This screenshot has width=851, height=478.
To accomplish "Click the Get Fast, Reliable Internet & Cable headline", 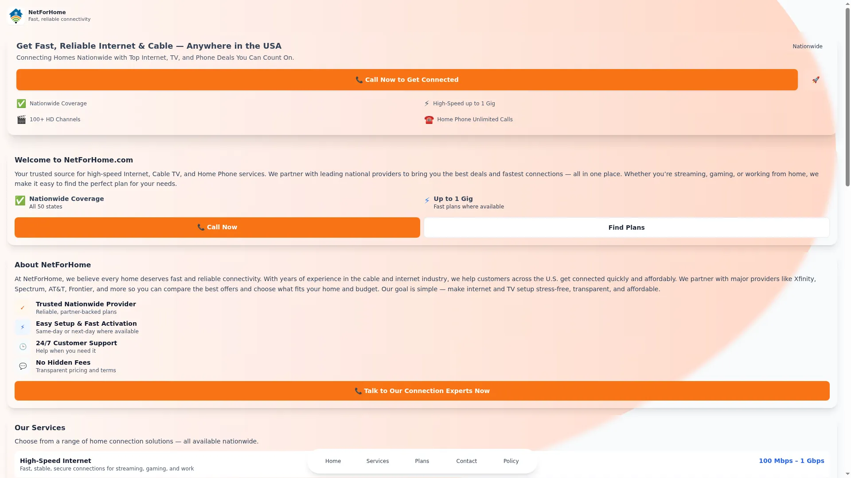I will point(149,46).
